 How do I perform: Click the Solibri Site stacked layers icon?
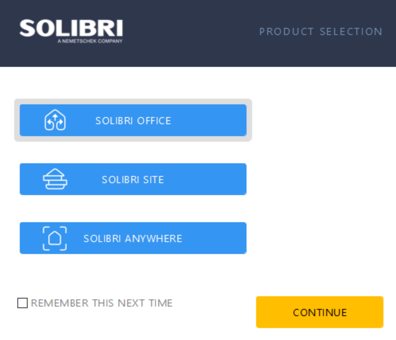point(55,179)
